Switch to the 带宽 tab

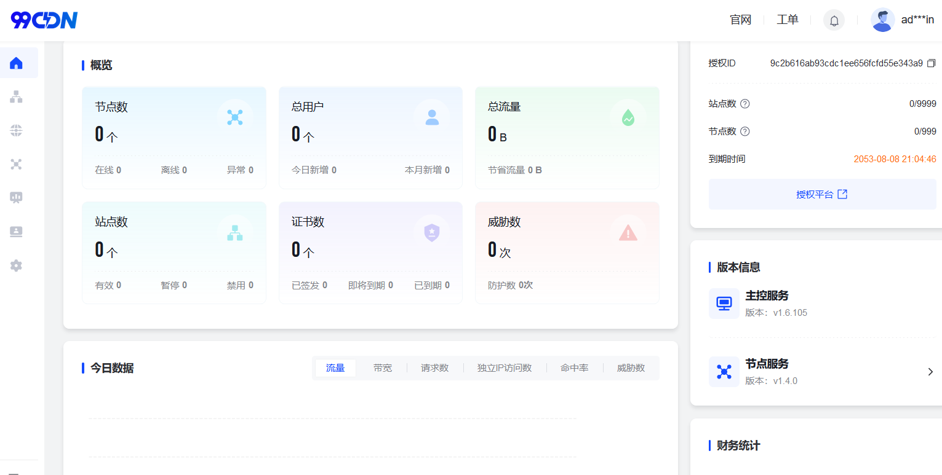[383, 368]
